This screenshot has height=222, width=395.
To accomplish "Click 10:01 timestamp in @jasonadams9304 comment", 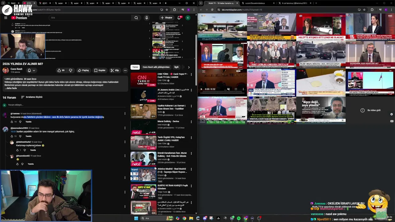I will pos(13,131).
